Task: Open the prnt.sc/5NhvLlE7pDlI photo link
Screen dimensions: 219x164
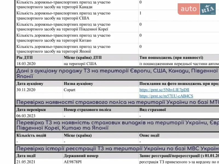Action: coord(164,90)
